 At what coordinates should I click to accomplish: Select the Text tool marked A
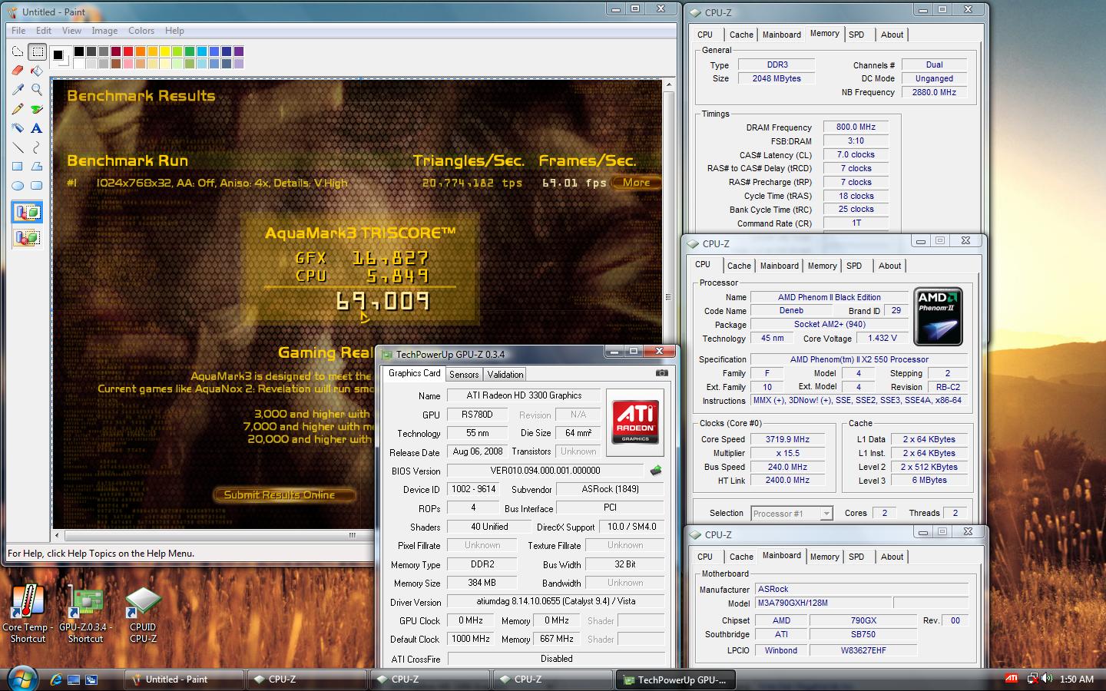tap(37, 128)
